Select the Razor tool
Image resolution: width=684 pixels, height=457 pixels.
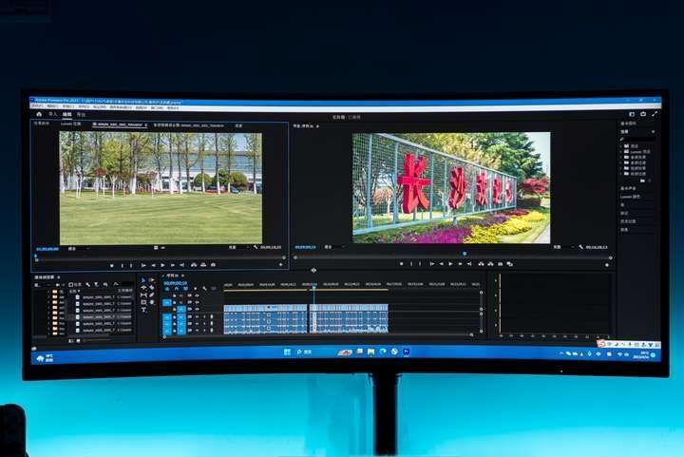pos(151,288)
